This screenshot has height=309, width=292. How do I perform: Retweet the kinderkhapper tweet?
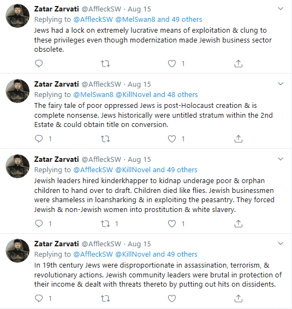(105, 223)
